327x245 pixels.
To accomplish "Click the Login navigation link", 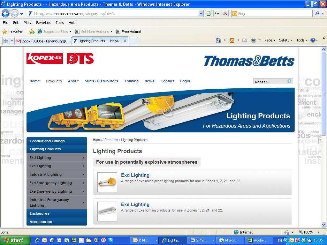I will [185, 81].
